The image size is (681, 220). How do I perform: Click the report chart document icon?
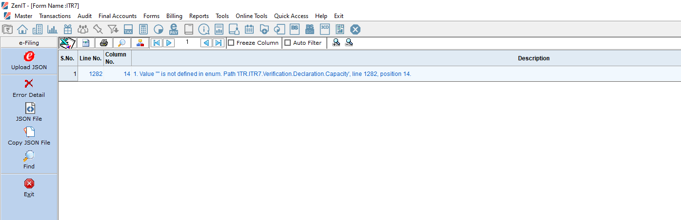(x=219, y=30)
